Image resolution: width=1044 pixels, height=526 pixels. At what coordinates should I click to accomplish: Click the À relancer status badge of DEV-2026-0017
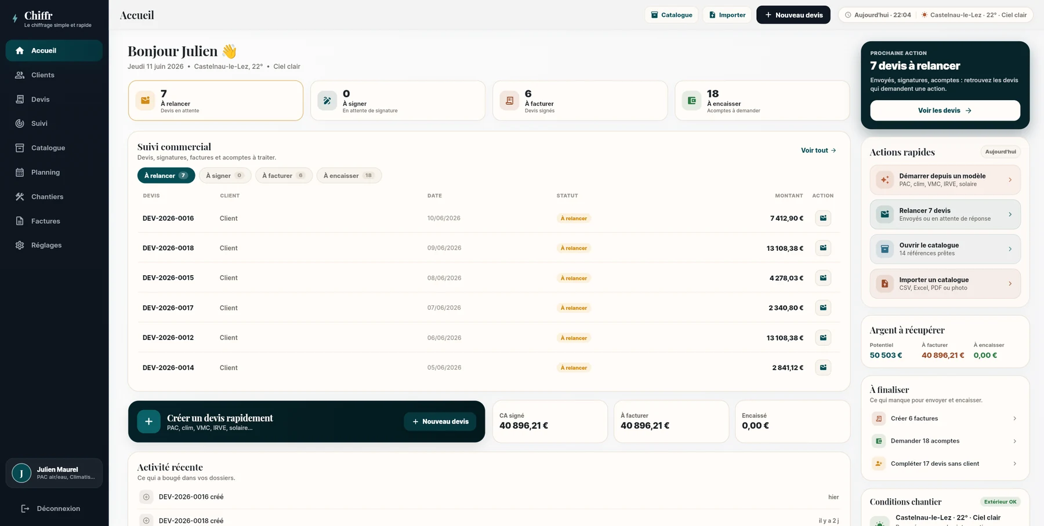[x=574, y=308]
